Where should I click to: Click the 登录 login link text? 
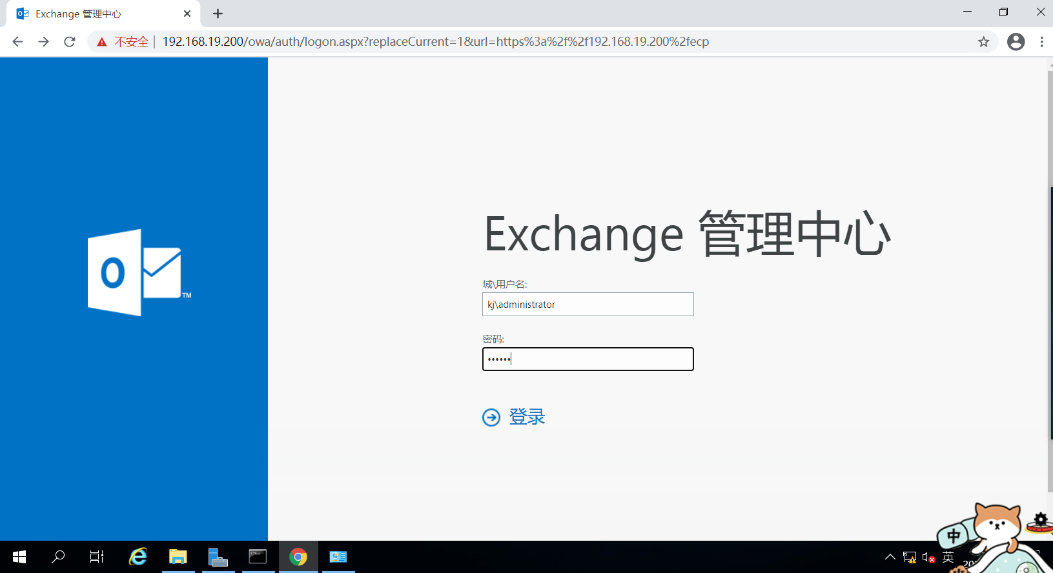527,417
